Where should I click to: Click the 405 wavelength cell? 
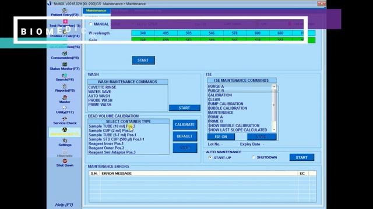[166, 33]
